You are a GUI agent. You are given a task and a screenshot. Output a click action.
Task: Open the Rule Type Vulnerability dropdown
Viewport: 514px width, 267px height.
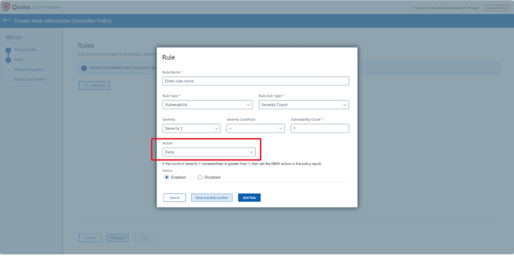point(207,104)
